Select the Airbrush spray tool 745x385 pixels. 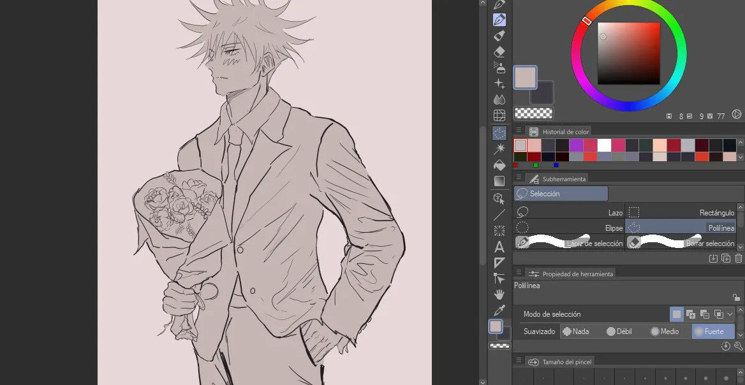(499, 68)
